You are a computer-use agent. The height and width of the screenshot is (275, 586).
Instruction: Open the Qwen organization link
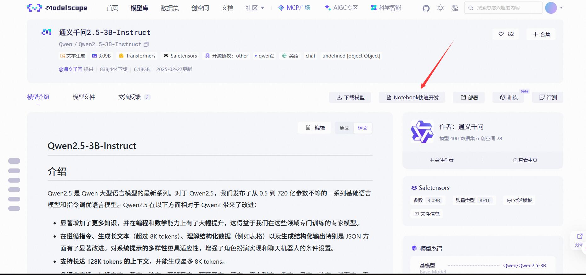coord(65,44)
